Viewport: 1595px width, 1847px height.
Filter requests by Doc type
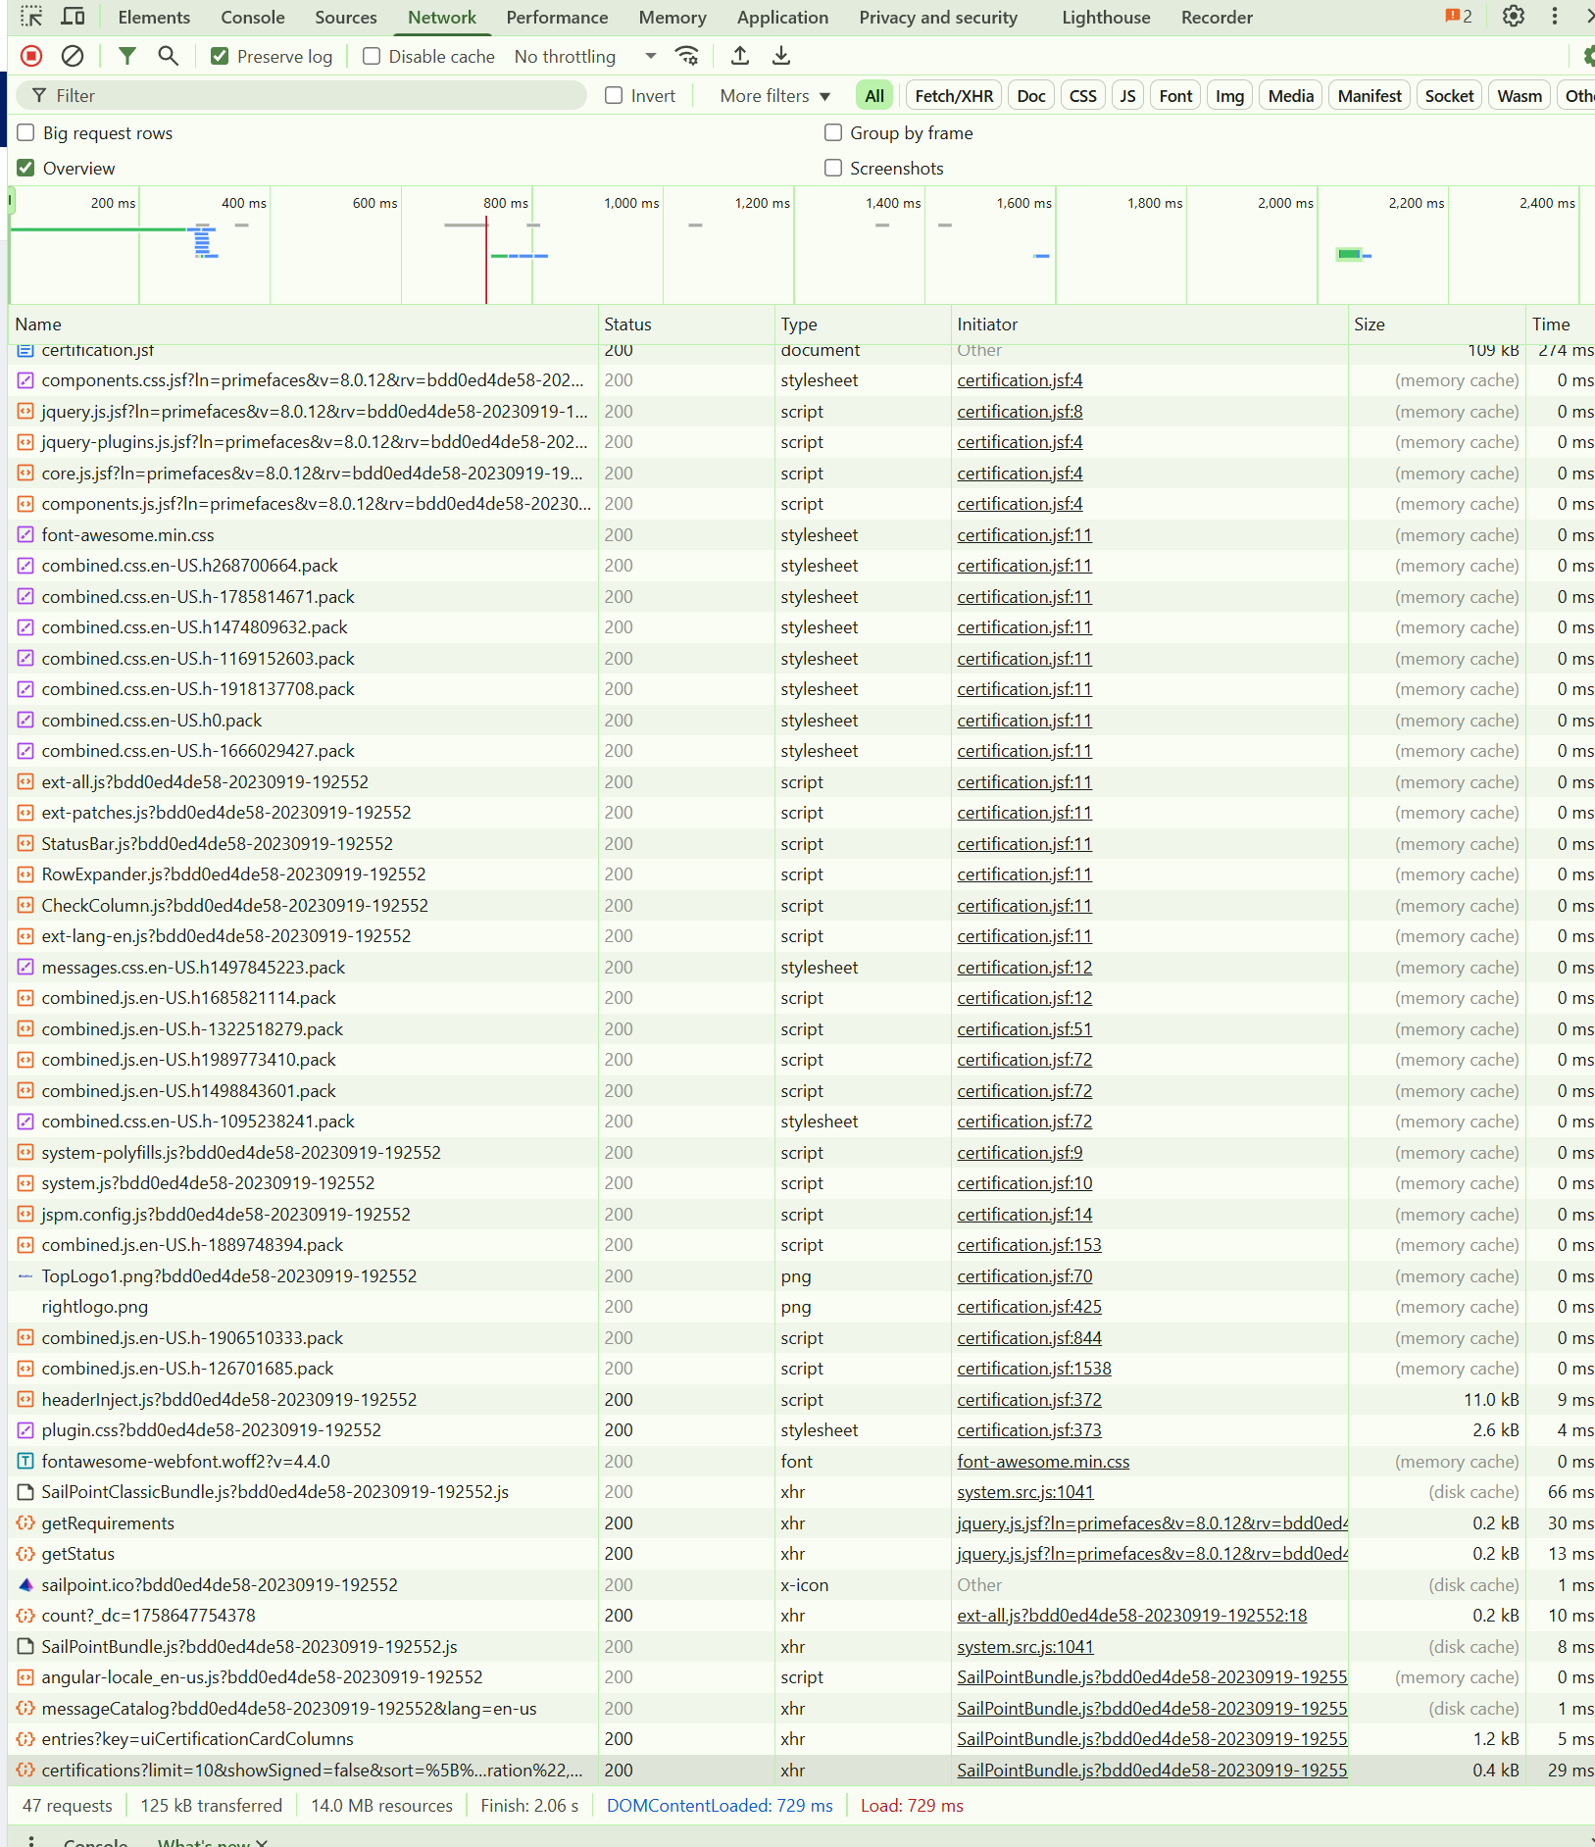pos(1031,95)
